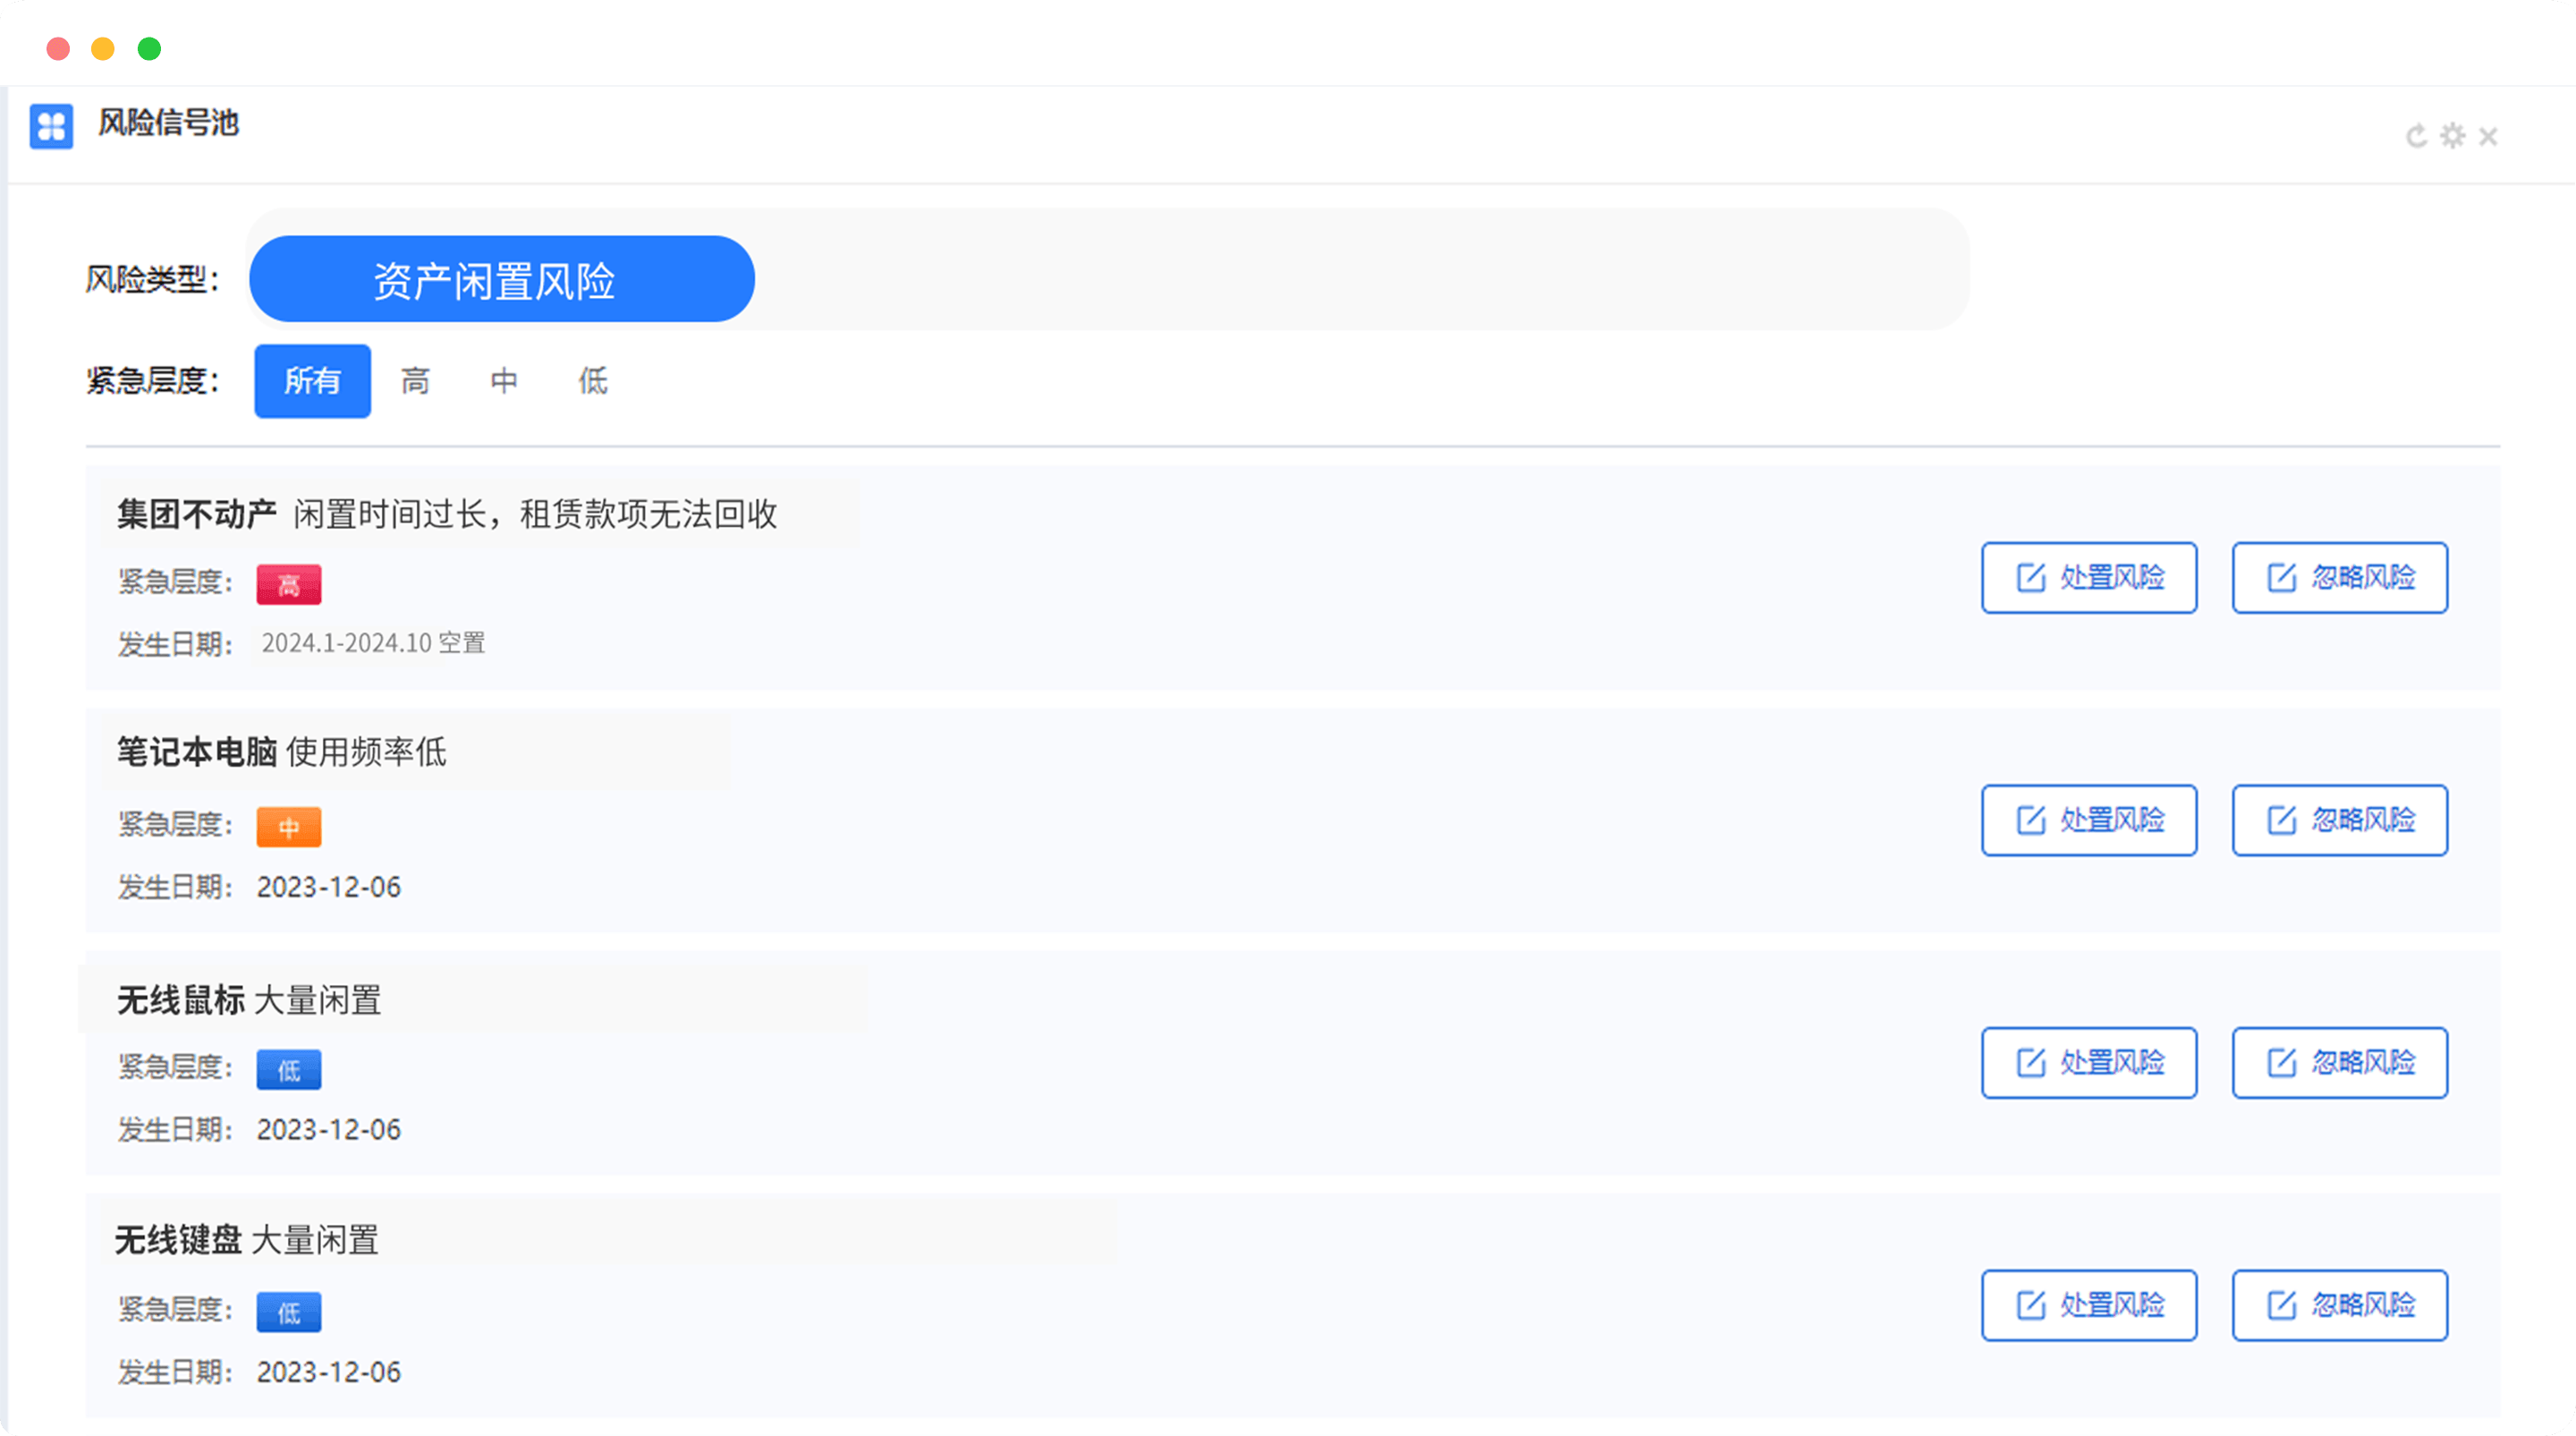Viewport: 2576px width, 1436px height.
Task: Handle risk for 笔记本电脑 via 处置风险
Action: tap(2089, 820)
